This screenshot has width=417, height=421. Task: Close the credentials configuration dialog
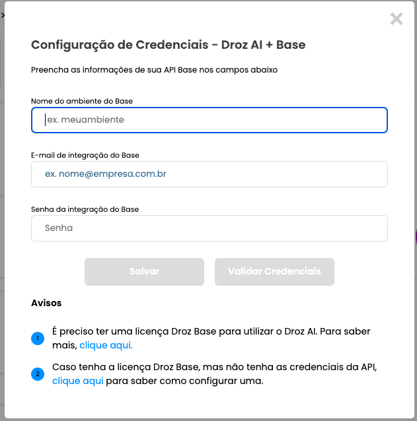click(x=397, y=18)
